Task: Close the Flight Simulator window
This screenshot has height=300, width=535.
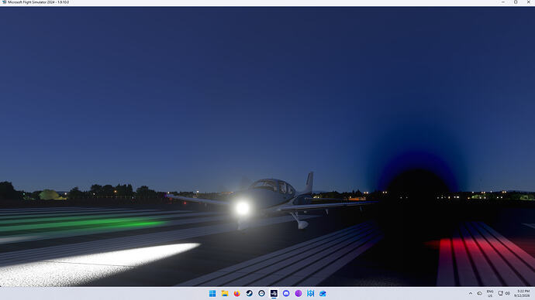Action: coord(529,2)
